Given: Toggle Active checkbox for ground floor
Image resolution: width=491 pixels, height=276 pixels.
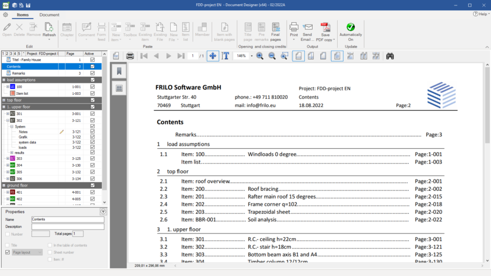Looking at the screenshot, I should [x=92, y=185].
